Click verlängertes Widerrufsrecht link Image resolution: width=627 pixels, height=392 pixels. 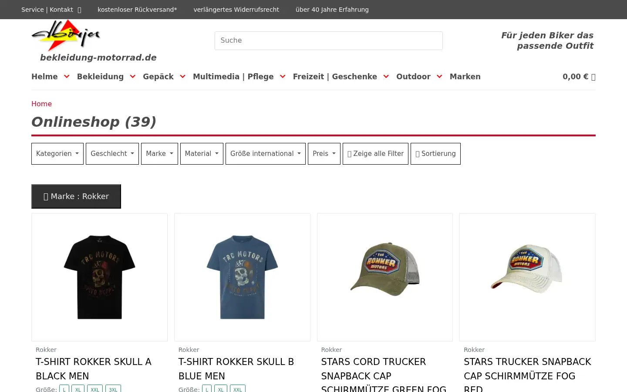(x=236, y=10)
